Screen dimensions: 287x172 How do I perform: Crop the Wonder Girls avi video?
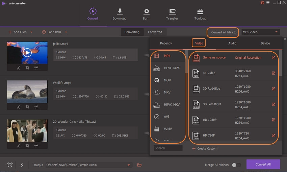click(x=27, y=145)
